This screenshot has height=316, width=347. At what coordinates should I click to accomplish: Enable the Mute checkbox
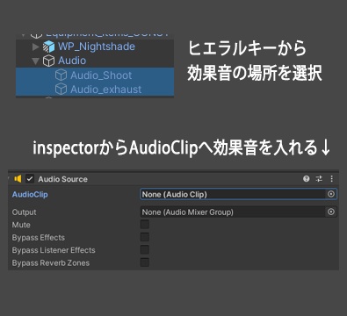coord(145,225)
